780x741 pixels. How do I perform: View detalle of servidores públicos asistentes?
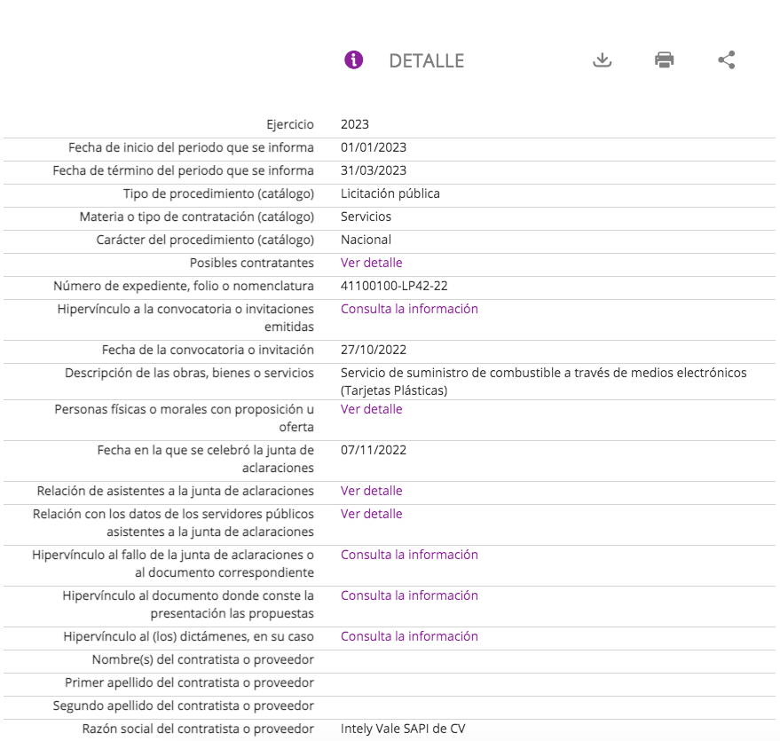(x=371, y=514)
